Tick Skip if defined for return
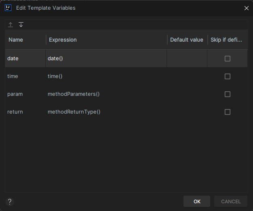 click(x=228, y=112)
